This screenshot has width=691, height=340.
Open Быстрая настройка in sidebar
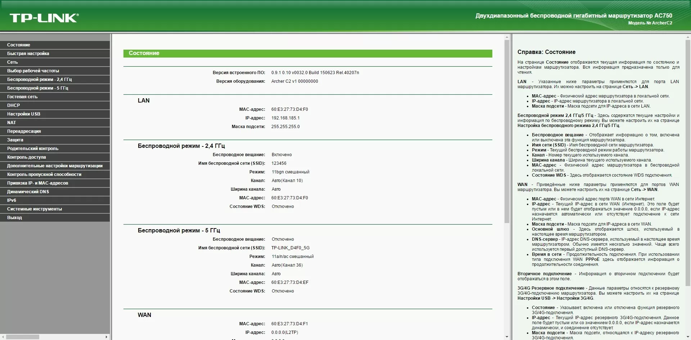[x=55, y=54]
